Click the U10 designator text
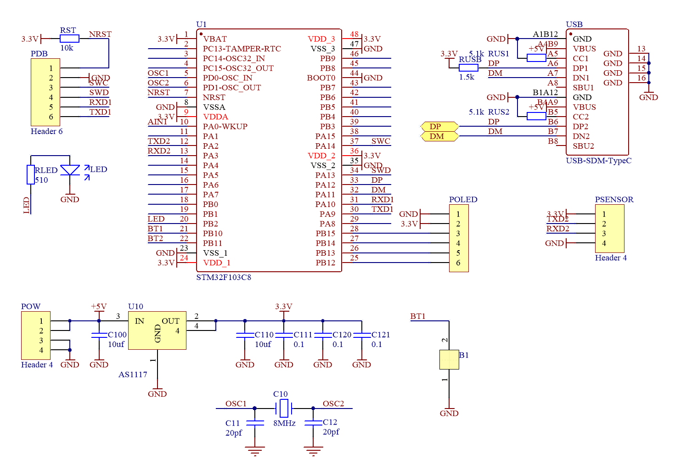This screenshot has width=675, height=476. [x=135, y=306]
